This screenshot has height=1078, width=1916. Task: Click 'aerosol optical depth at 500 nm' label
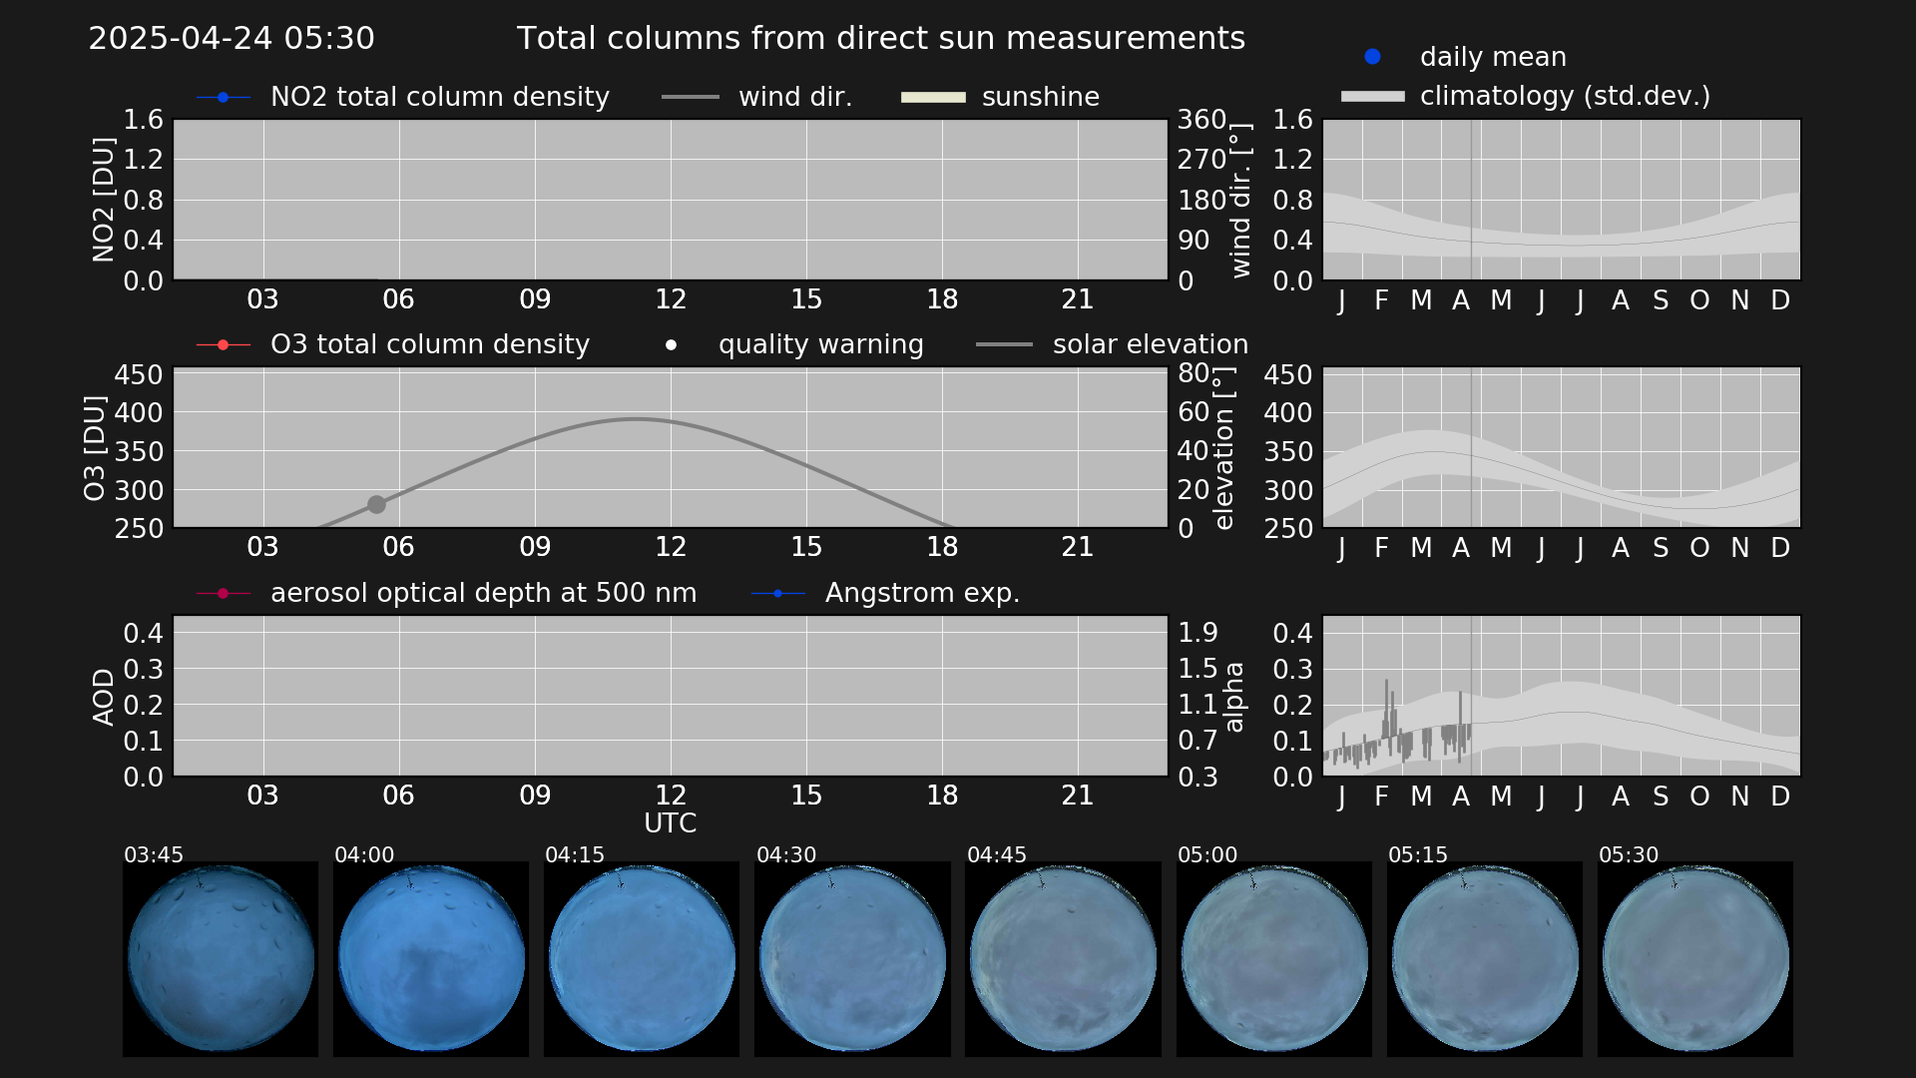pos(484,593)
